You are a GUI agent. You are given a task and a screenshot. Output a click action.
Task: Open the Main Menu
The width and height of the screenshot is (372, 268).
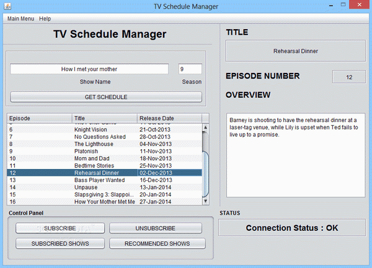point(20,19)
